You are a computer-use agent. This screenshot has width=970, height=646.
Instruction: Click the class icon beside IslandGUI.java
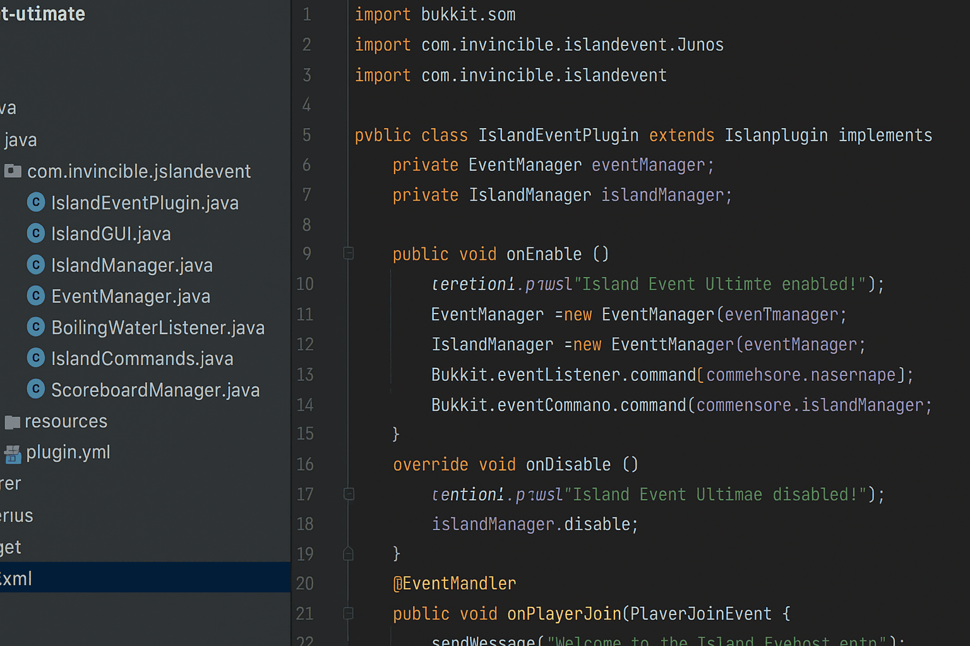pyautogui.click(x=36, y=233)
